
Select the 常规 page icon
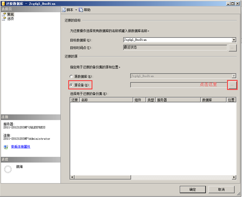4,14
